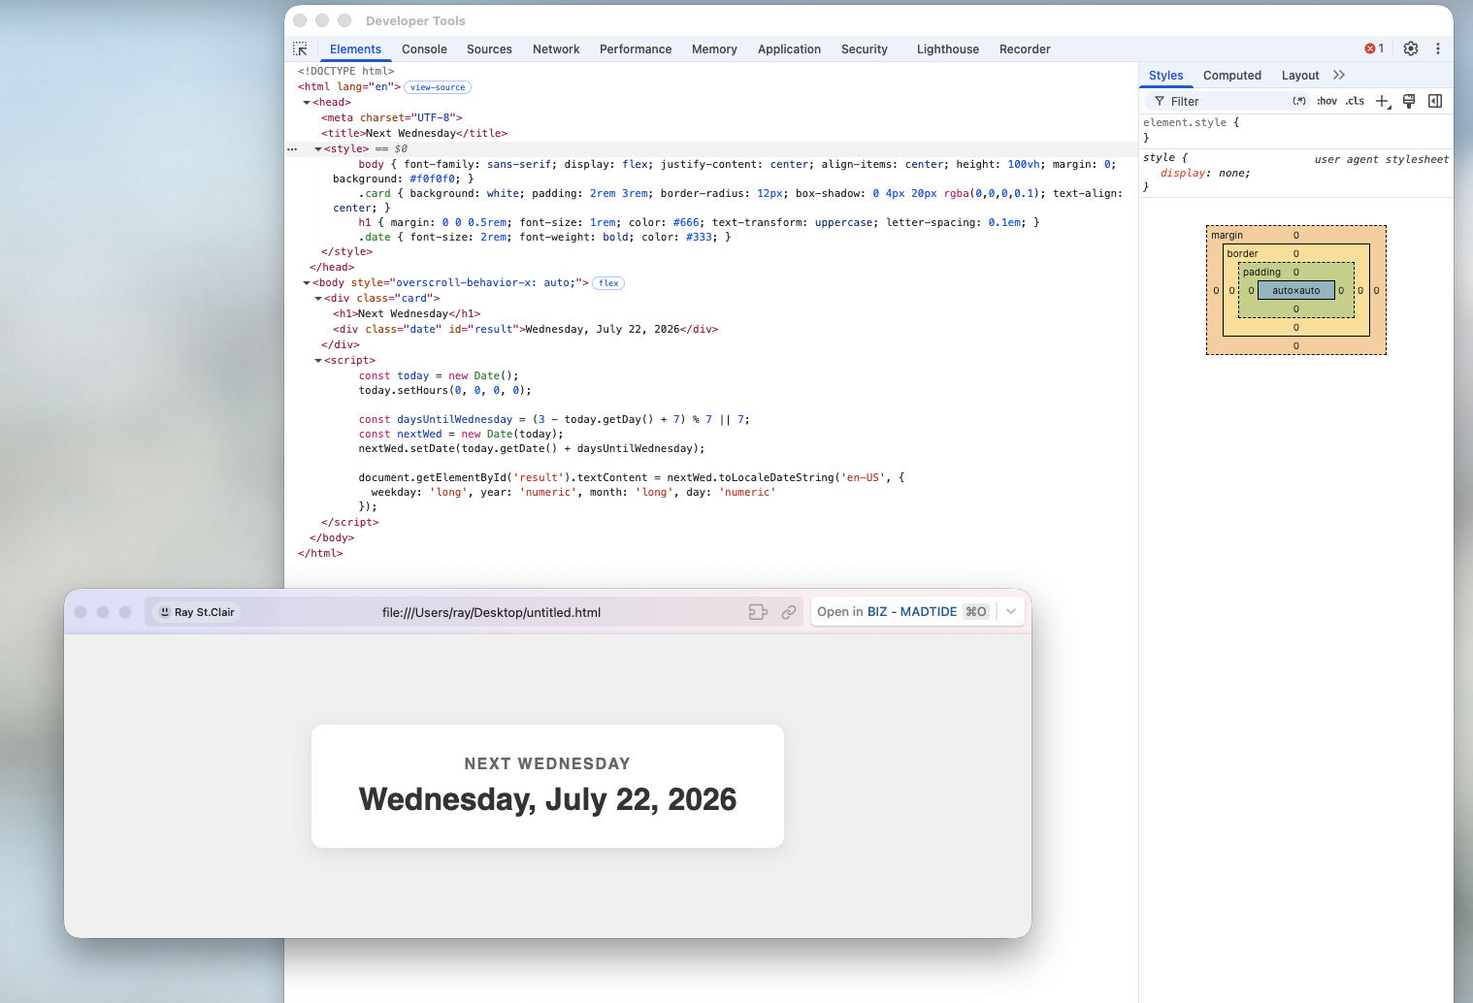The image size is (1473, 1003).
Task: Click the Styles Filter input field
Action: click(x=1227, y=101)
